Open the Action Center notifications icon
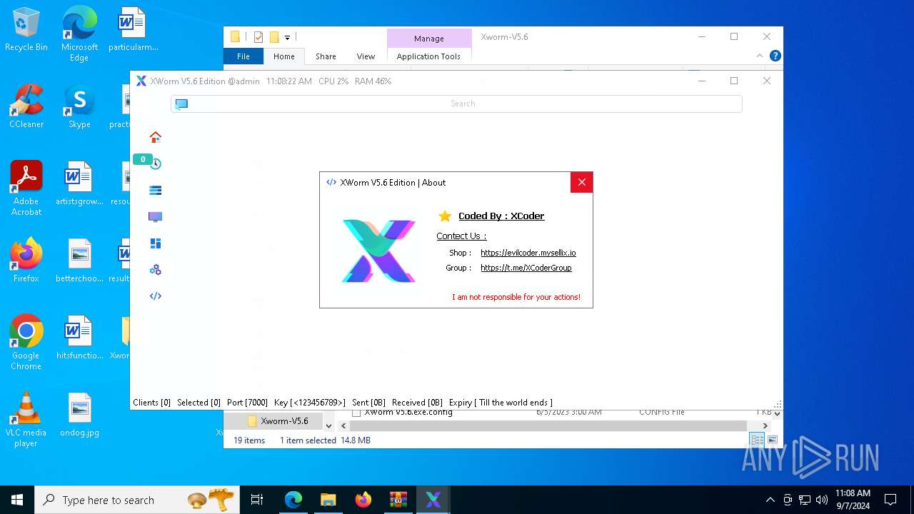The width and height of the screenshot is (914, 514). [890, 500]
